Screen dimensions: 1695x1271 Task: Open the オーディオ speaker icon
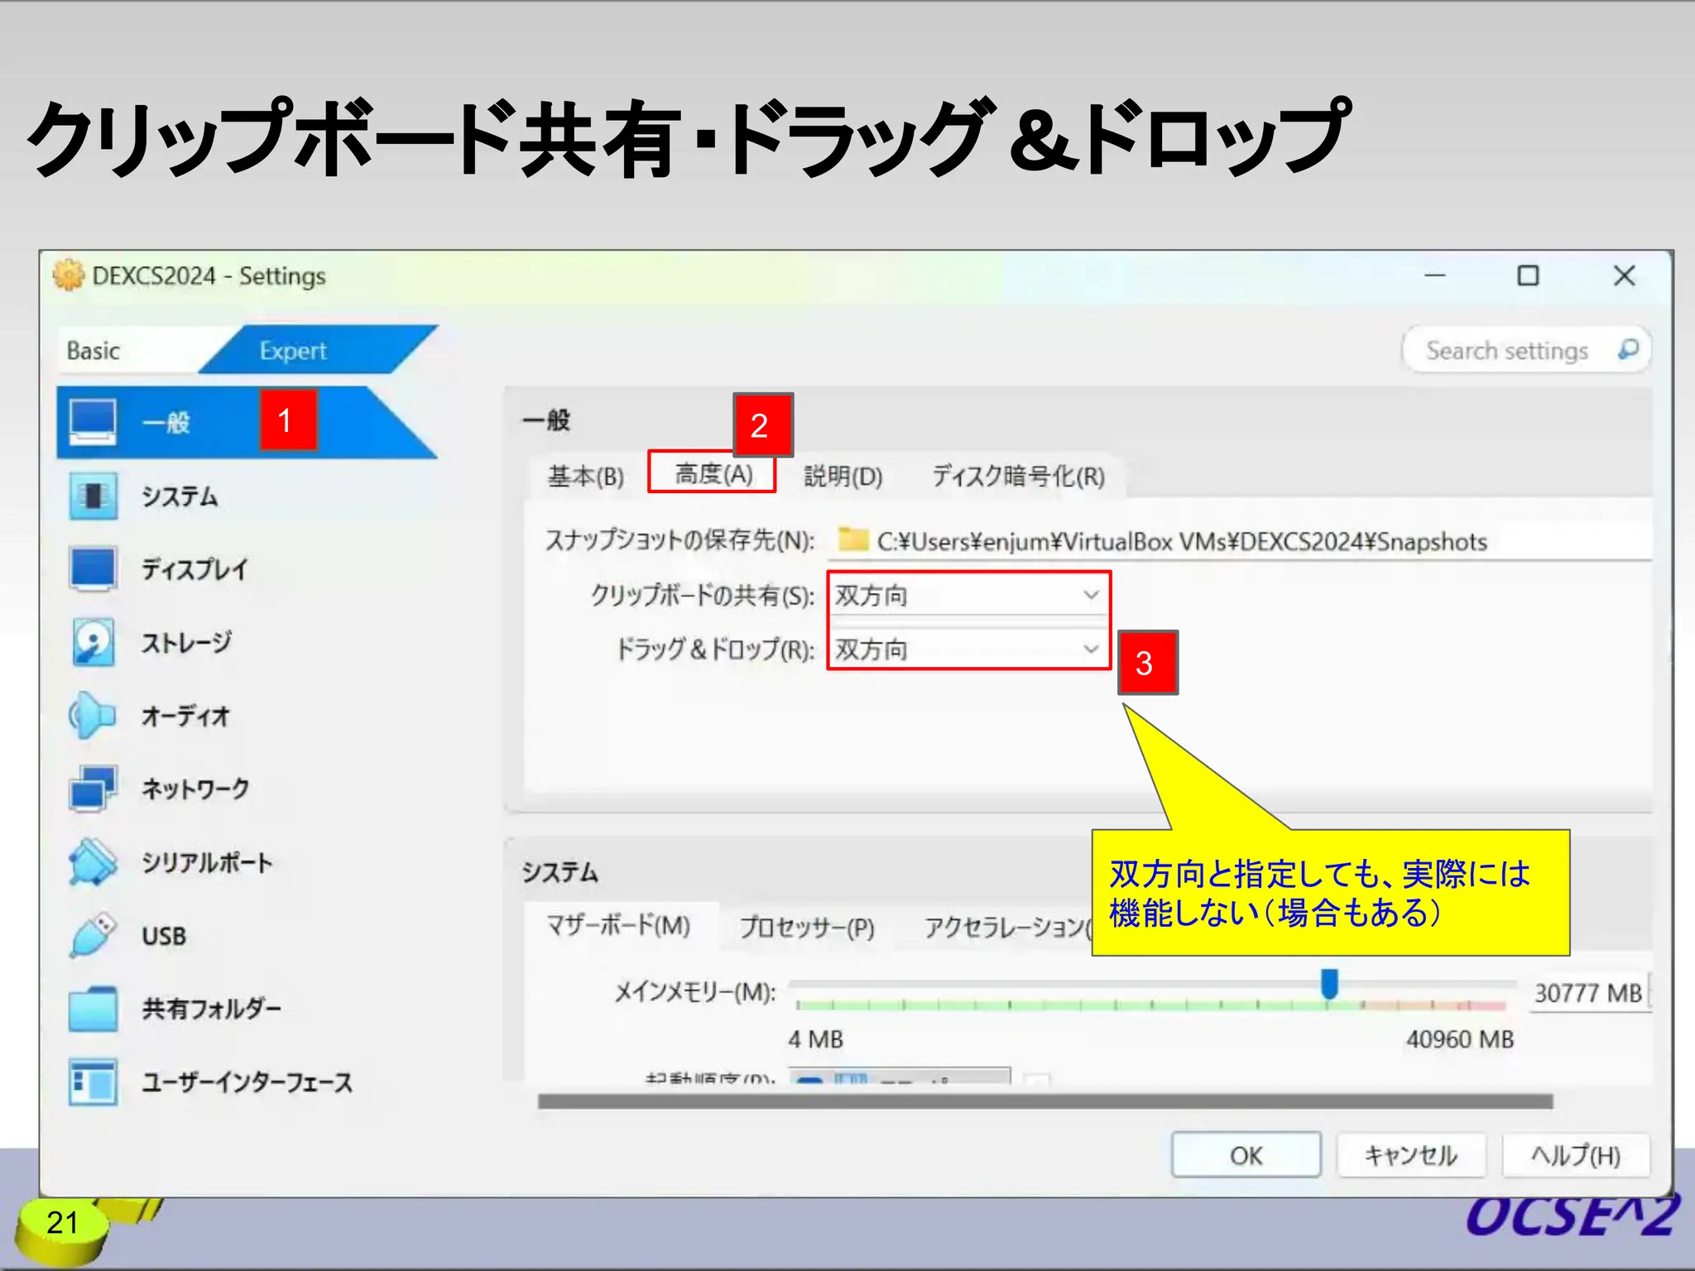[93, 715]
